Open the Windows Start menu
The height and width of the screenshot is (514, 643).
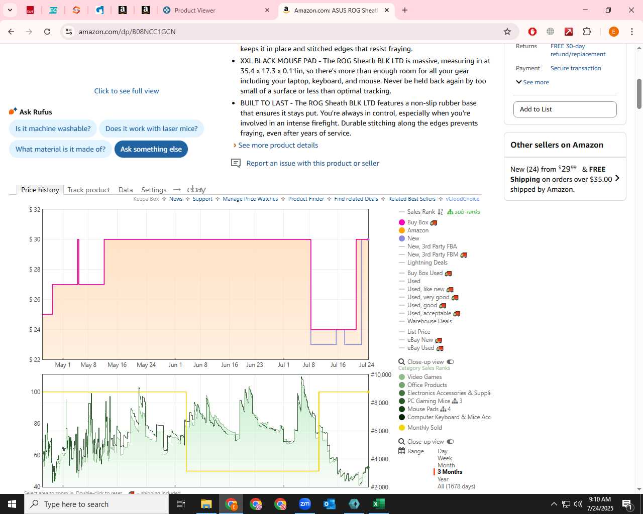tap(12, 504)
